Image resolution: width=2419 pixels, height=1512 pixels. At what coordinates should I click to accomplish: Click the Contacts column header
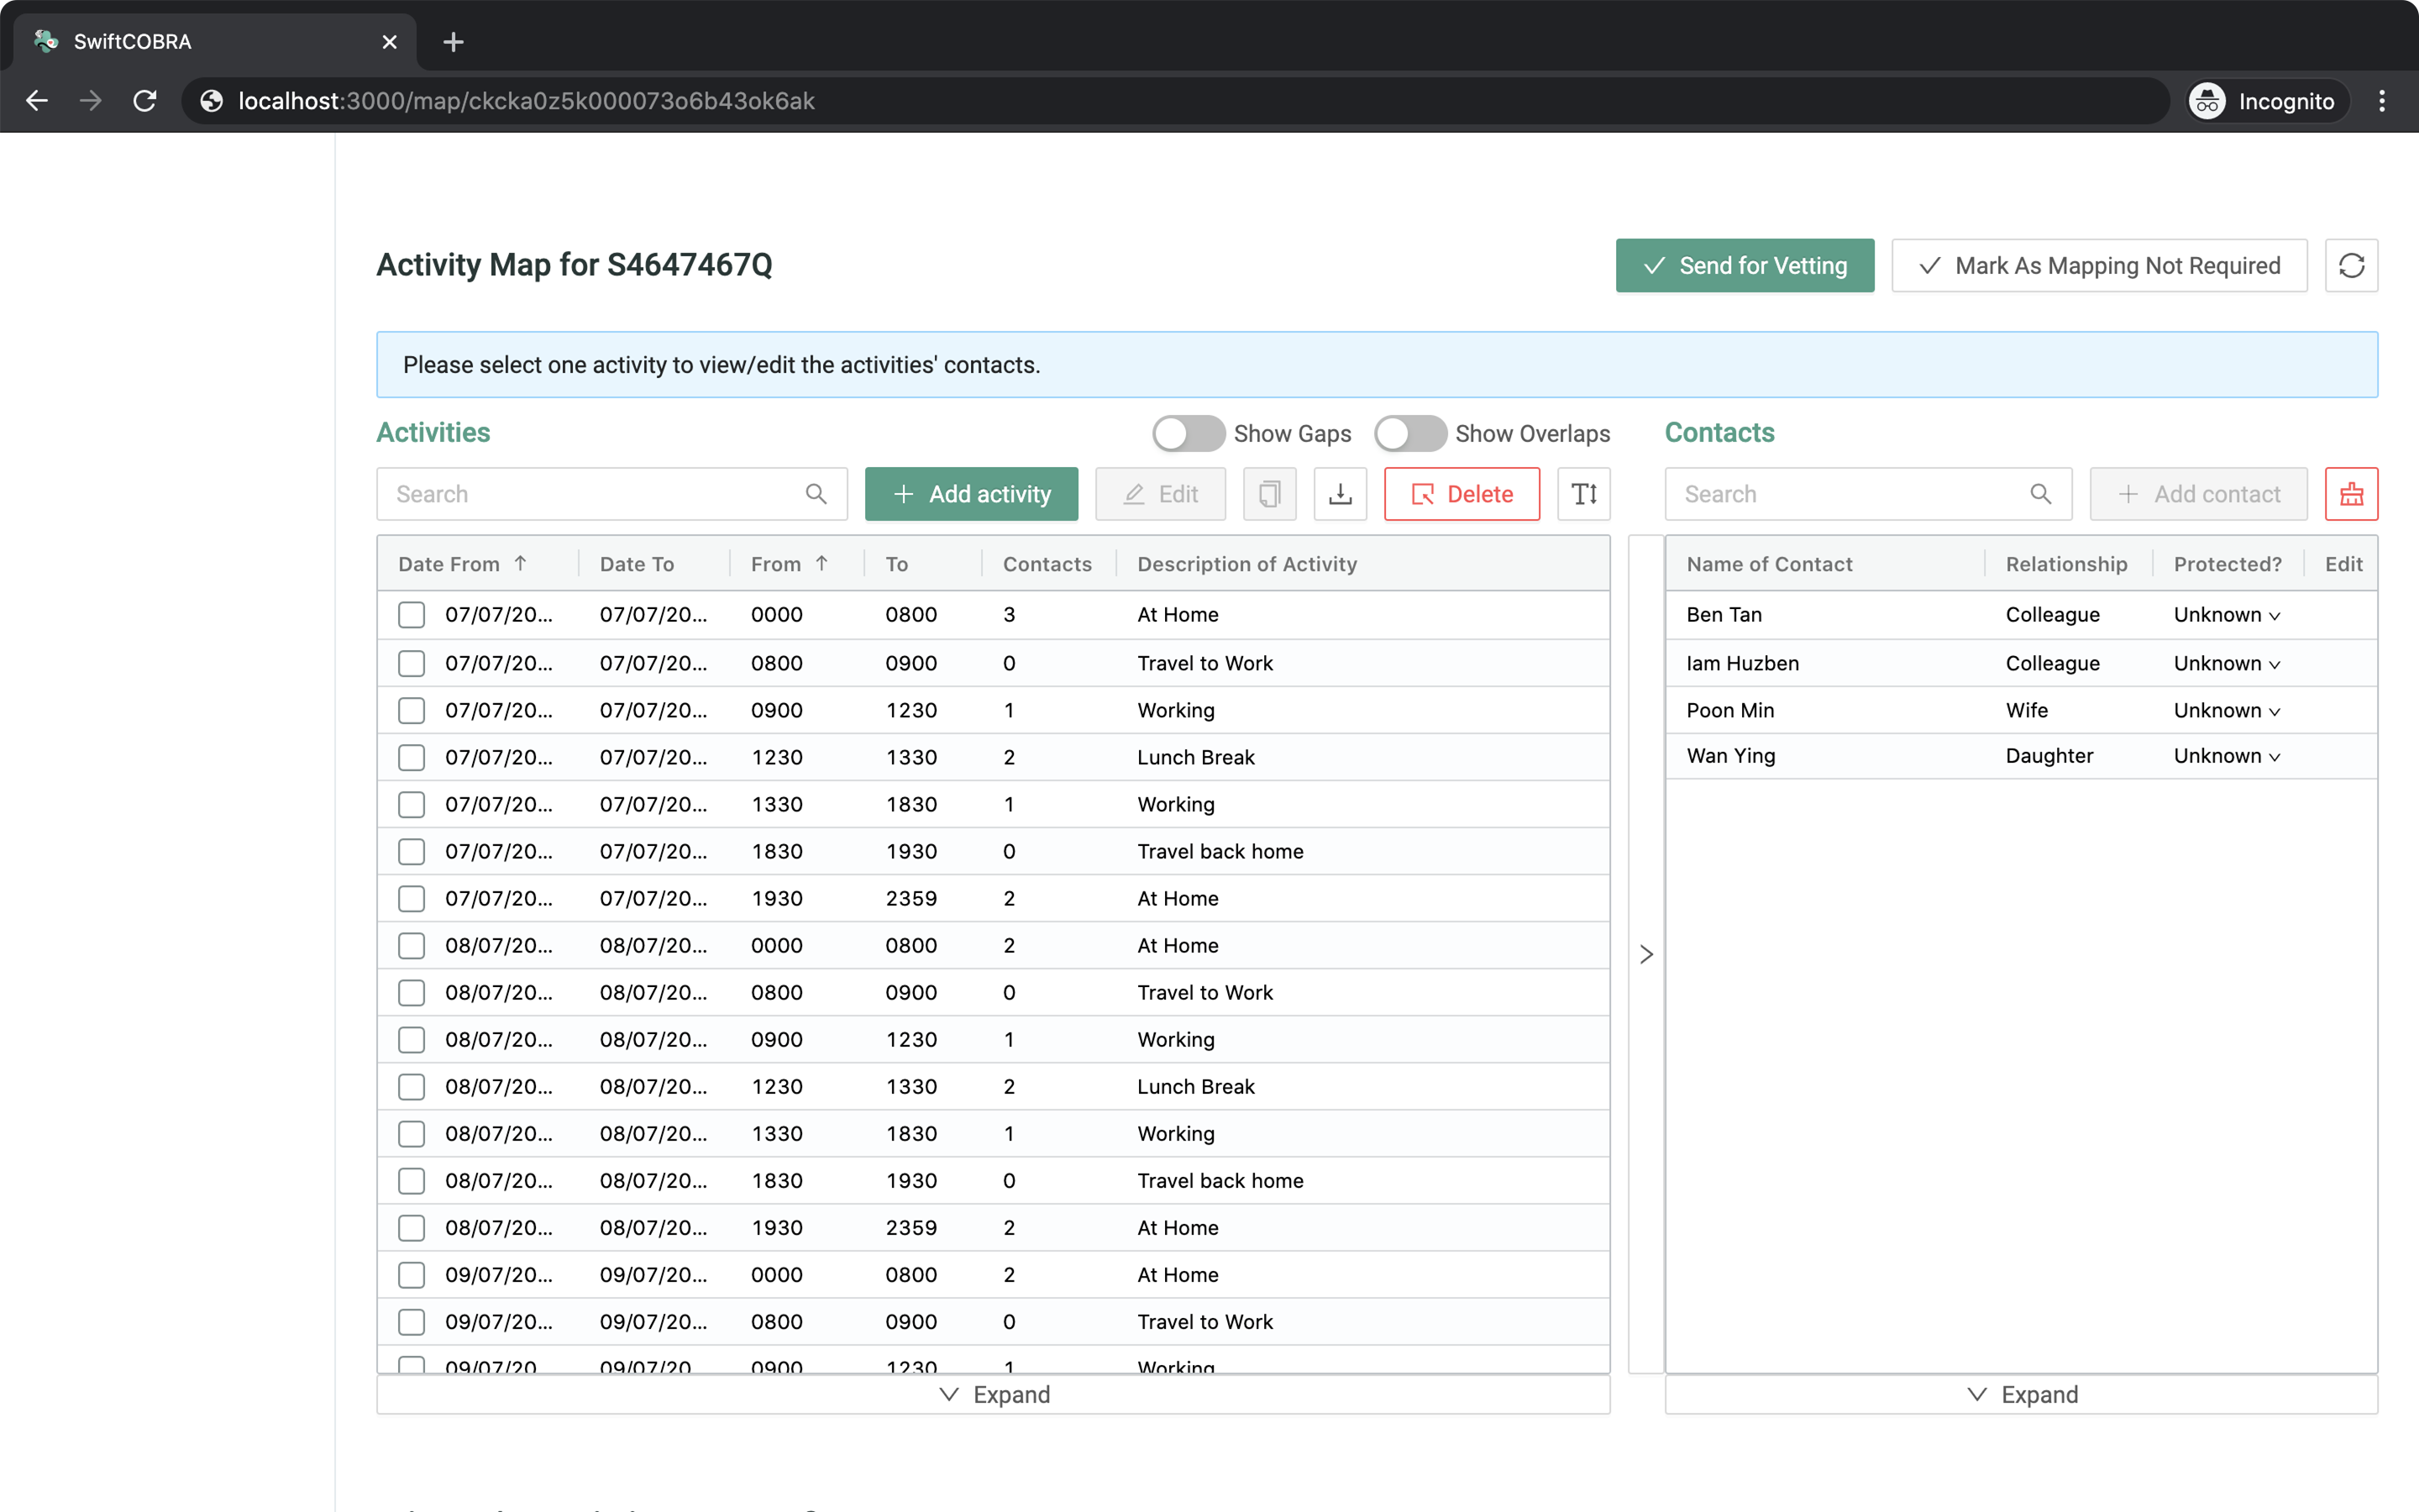(x=1047, y=564)
